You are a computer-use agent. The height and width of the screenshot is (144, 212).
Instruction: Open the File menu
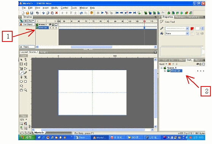coord(24,8)
